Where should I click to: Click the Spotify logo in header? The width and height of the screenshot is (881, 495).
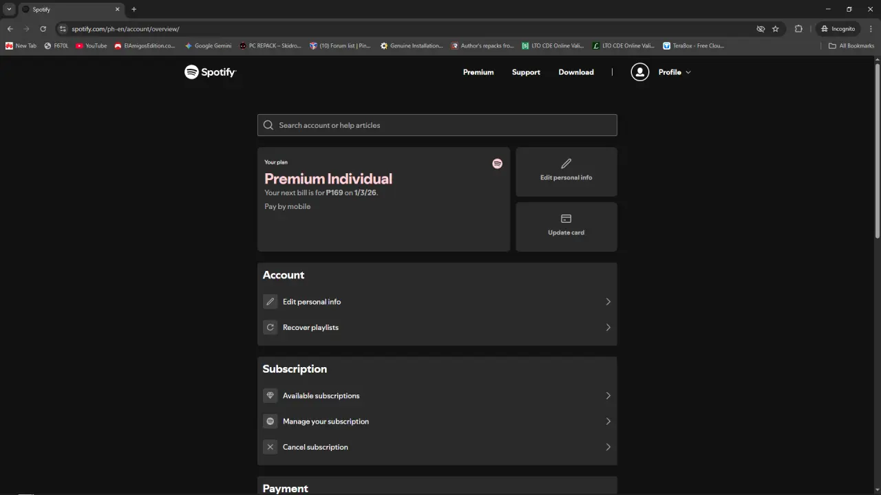click(210, 72)
